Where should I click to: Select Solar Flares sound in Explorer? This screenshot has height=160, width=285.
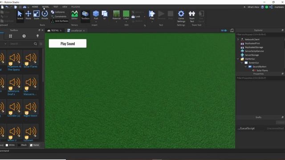pyautogui.click(x=262, y=70)
